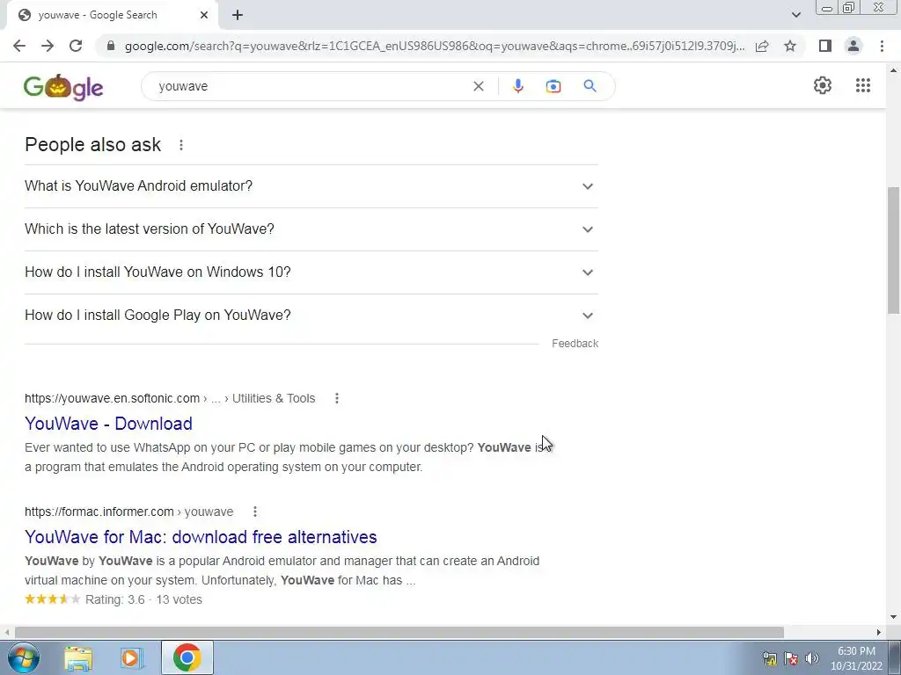Open the taskbar clock showing 6:30 PM
Image resolution: width=901 pixels, height=675 pixels.
click(856, 658)
